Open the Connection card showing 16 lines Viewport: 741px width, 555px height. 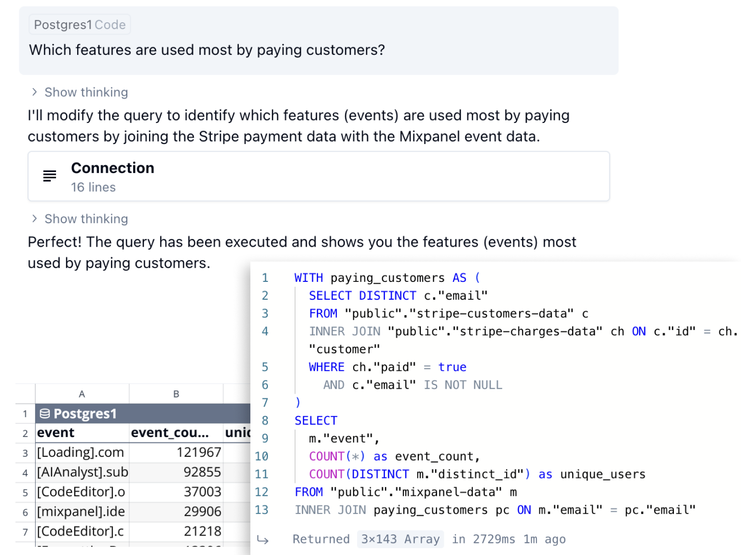[x=318, y=176]
